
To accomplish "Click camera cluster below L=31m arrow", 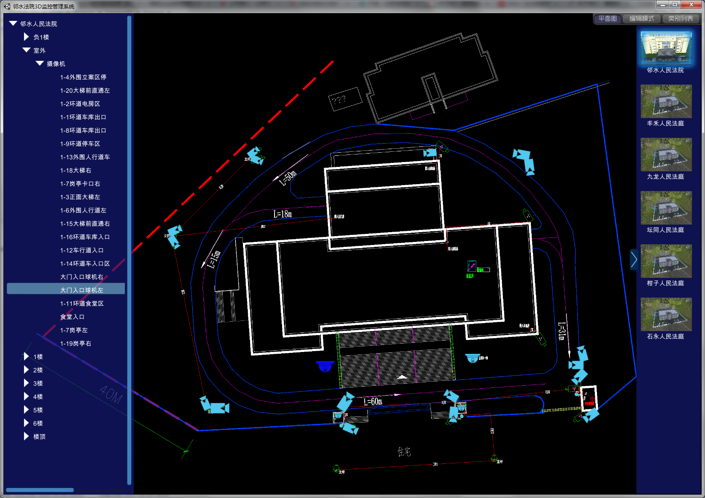I will [x=579, y=365].
